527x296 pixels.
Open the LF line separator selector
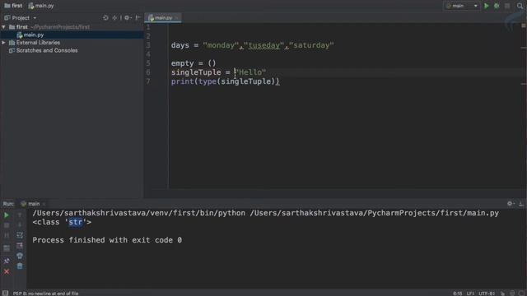(x=470, y=294)
